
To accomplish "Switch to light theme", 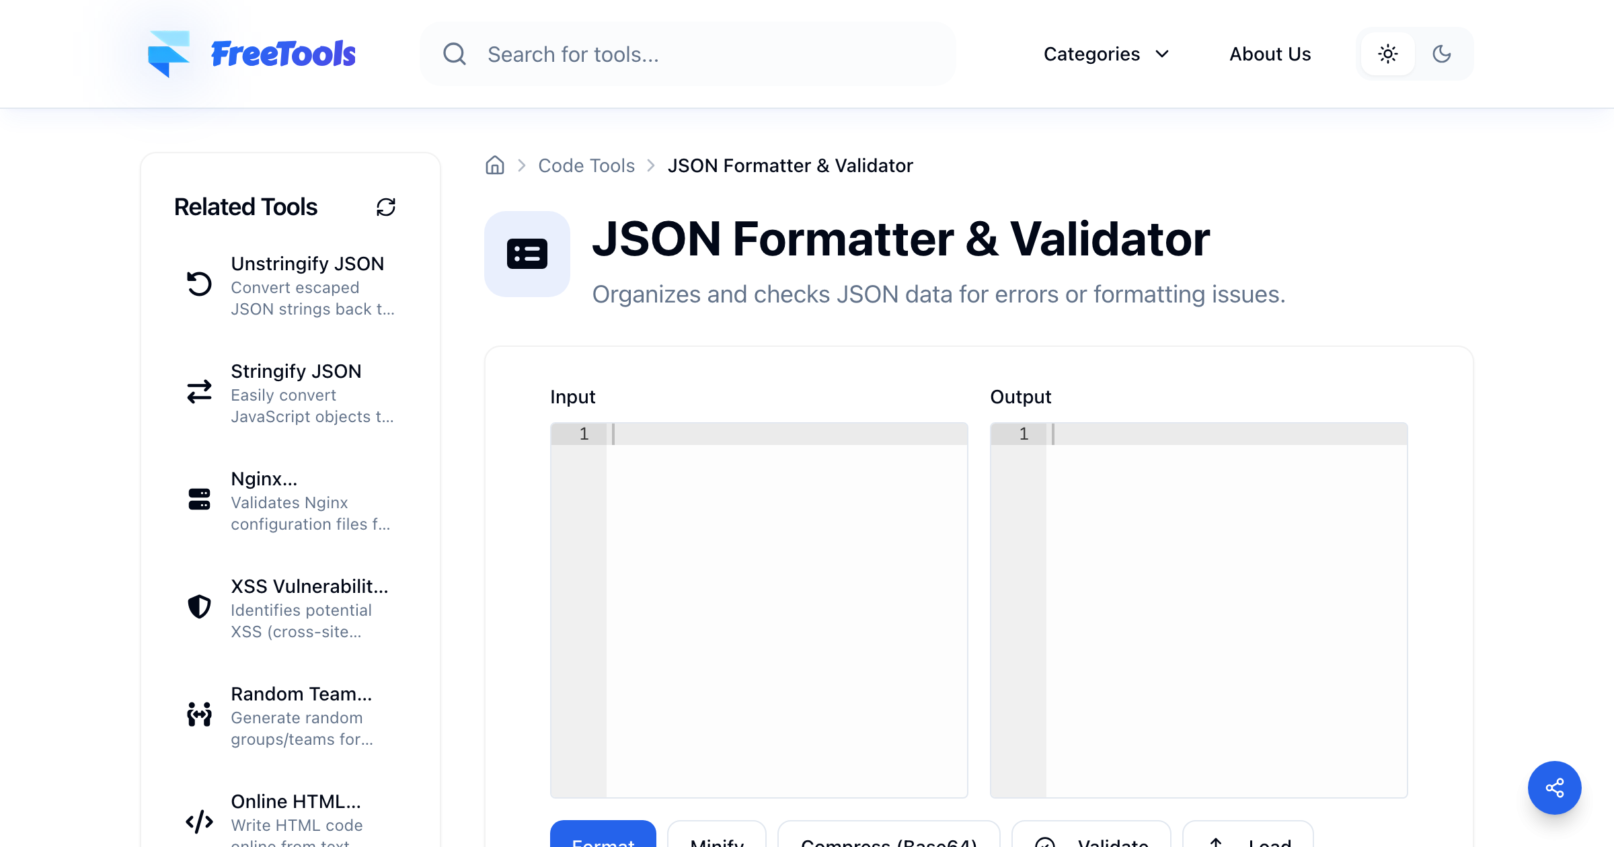I will click(x=1388, y=54).
